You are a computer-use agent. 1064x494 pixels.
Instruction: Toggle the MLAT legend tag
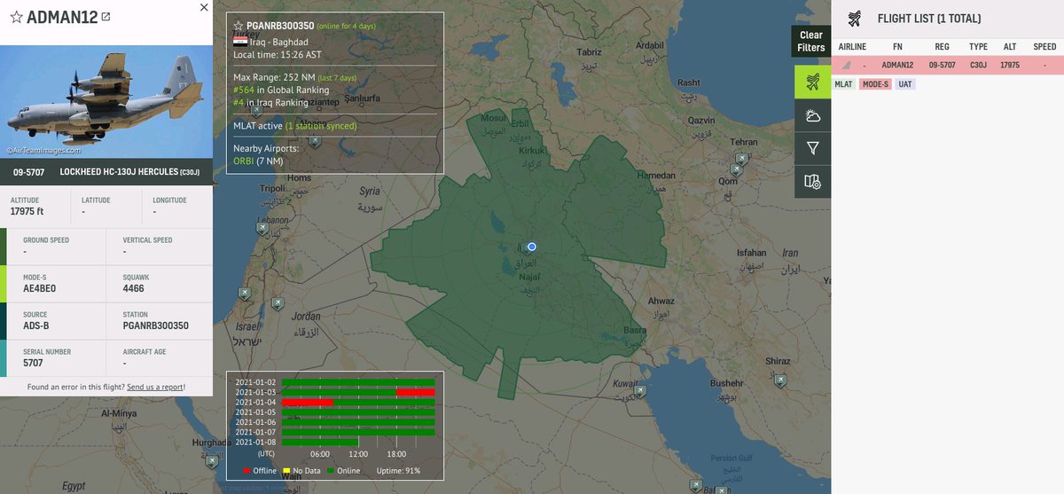pos(843,84)
